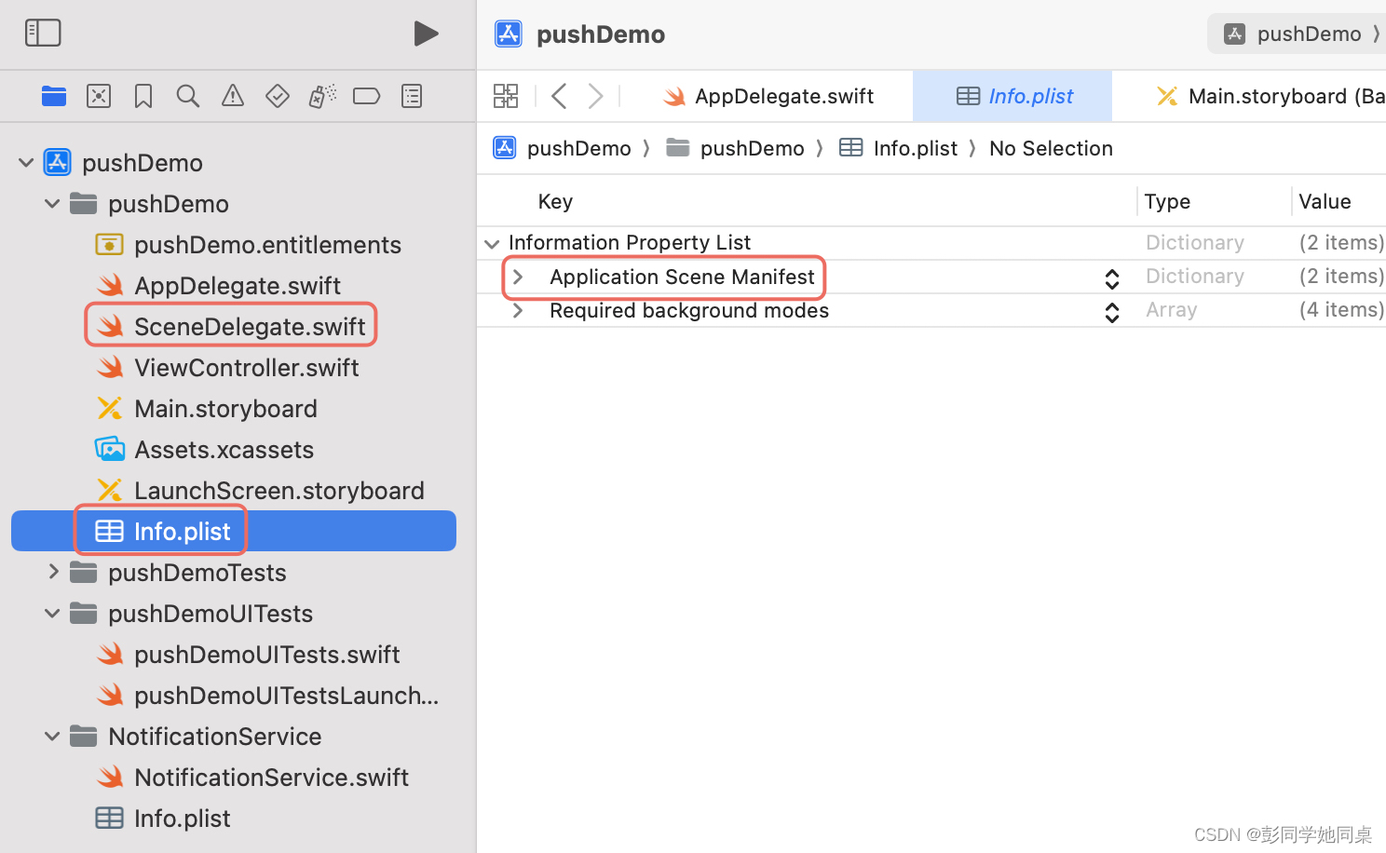The image size is (1386, 853).
Task: Collapse Information Property List row
Action: [492, 243]
